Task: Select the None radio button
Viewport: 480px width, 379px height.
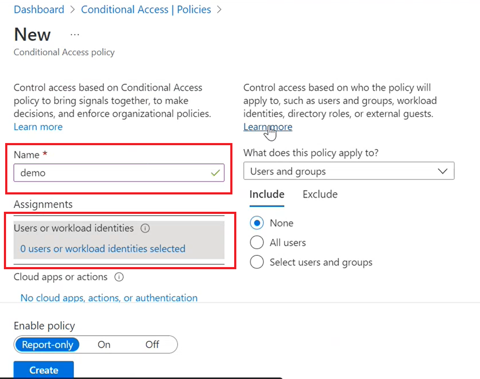Action: [257, 223]
